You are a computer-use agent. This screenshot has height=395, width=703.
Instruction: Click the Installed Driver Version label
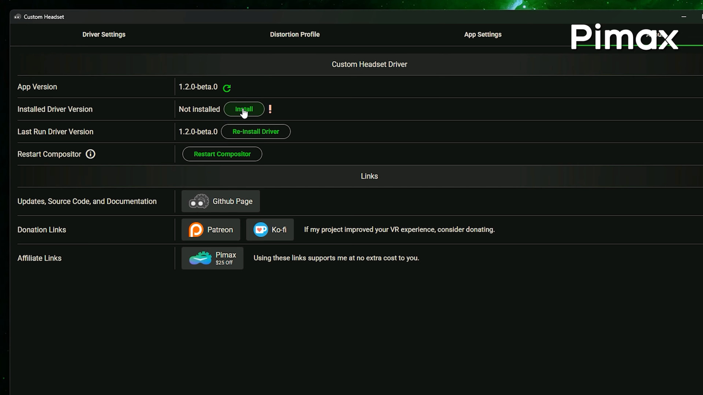pos(55,109)
